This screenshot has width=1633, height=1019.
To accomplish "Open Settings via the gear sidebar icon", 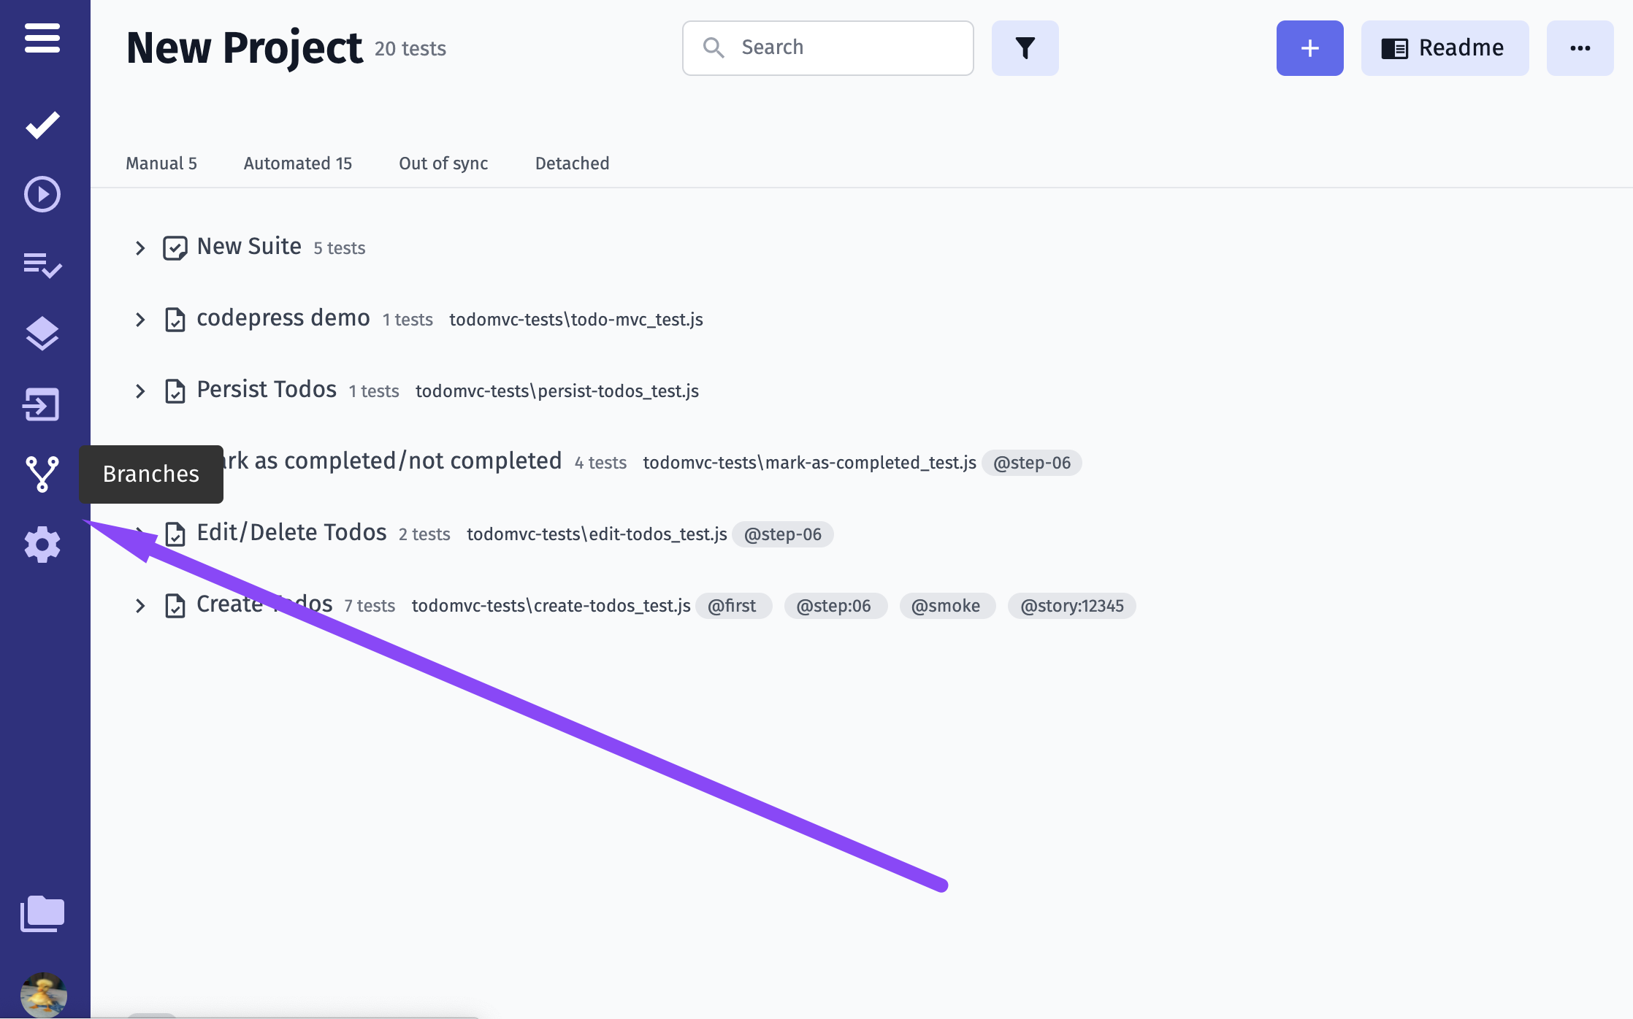I will (42, 545).
